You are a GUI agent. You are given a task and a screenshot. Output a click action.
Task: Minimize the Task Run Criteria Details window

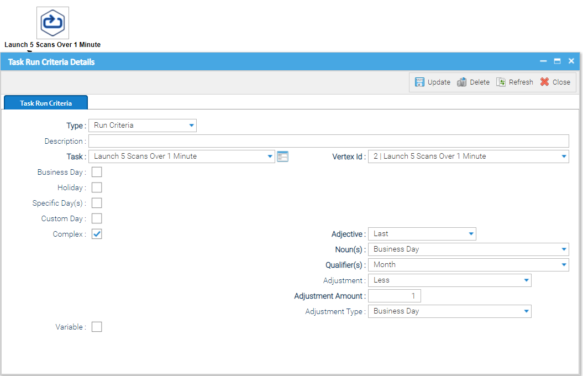pyautogui.click(x=543, y=61)
